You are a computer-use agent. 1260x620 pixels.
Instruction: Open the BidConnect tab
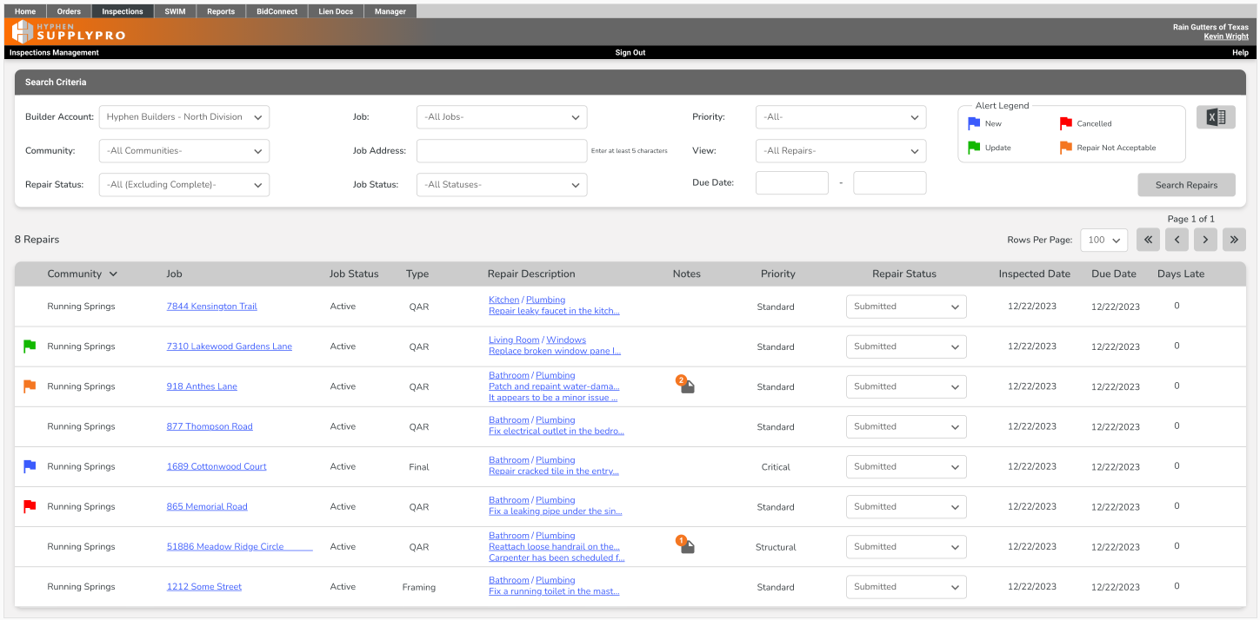[276, 10]
